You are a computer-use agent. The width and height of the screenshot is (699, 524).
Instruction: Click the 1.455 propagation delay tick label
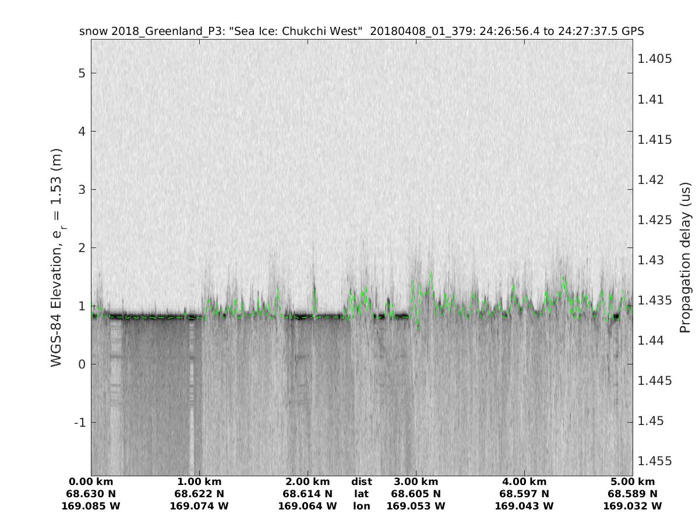coord(655,461)
